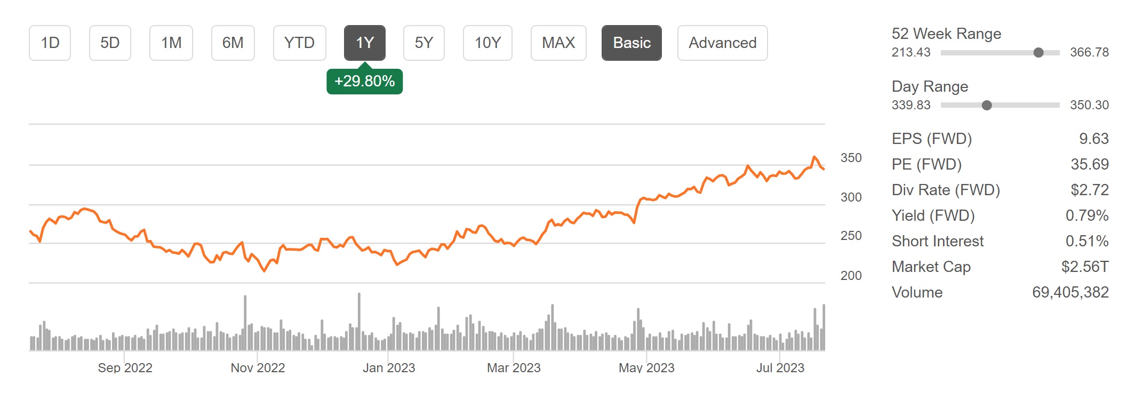Open the PE (FWD) metric

click(x=926, y=164)
